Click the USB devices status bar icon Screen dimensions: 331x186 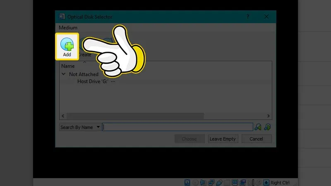pyautogui.click(x=219, y=182)
